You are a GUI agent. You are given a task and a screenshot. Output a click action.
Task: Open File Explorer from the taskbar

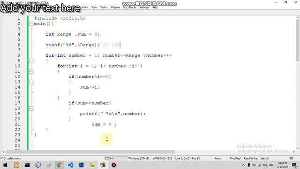pos(92,165)
